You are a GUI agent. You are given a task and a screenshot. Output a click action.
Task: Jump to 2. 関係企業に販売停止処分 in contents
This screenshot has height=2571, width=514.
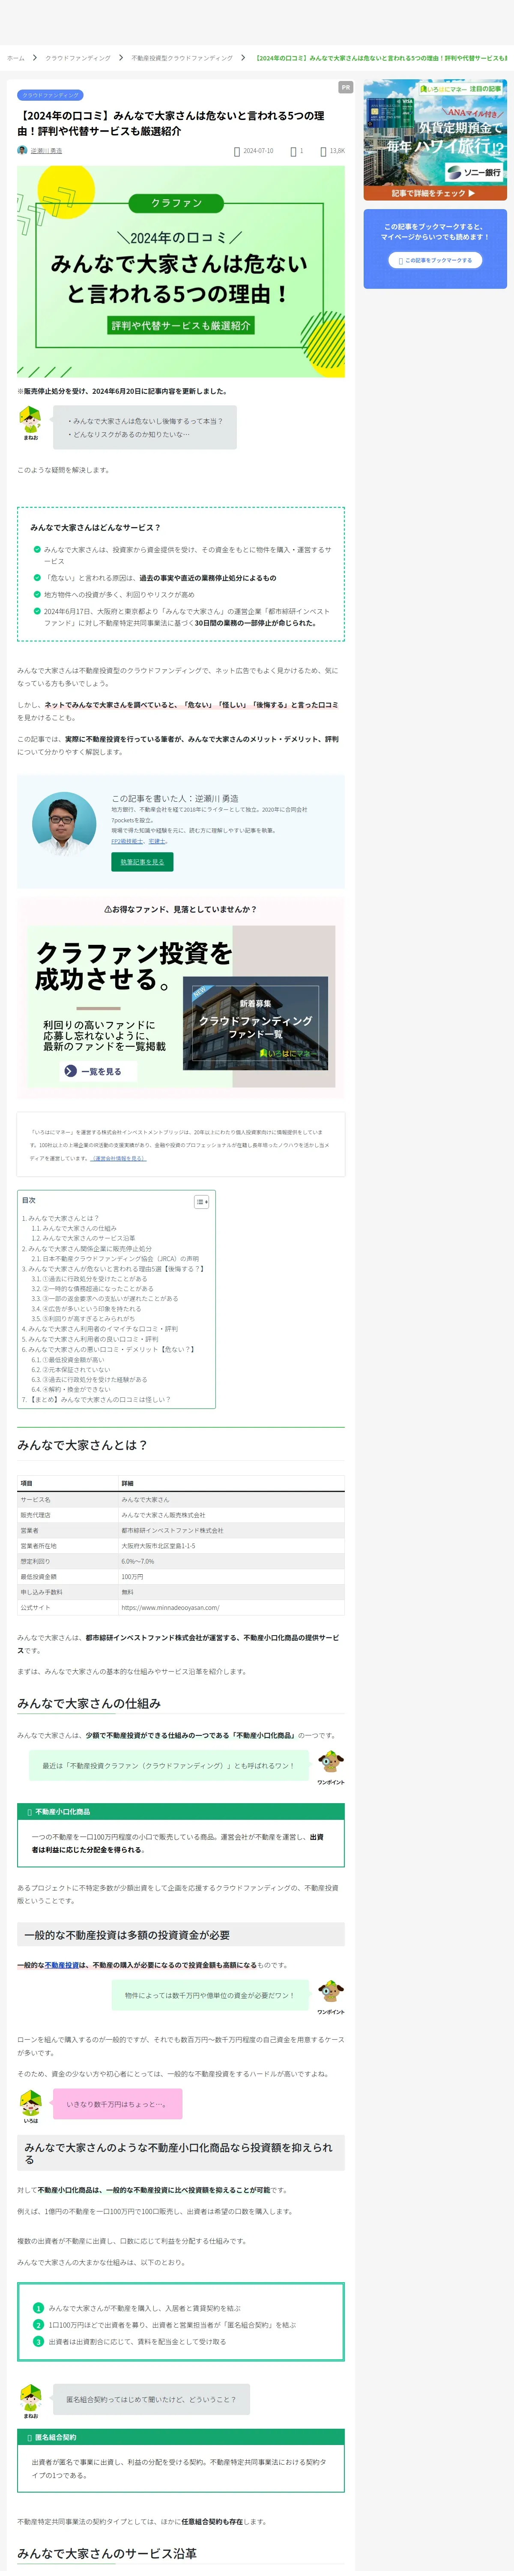point(87,1250)
